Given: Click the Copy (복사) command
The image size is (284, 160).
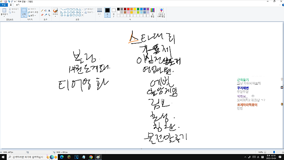Looking at the screenshot, I should point(12,12).
